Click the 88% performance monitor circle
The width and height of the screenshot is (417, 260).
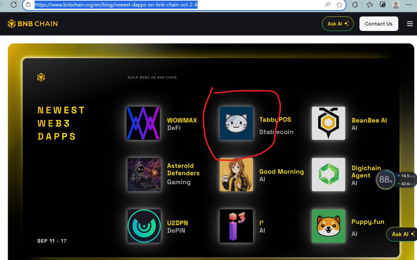click(x=386, y=180)
